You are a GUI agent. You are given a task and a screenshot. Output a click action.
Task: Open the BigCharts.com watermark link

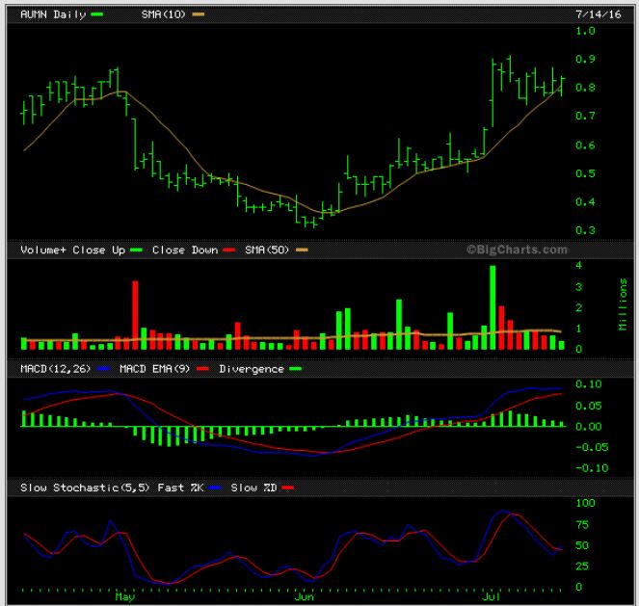[517, 250]
